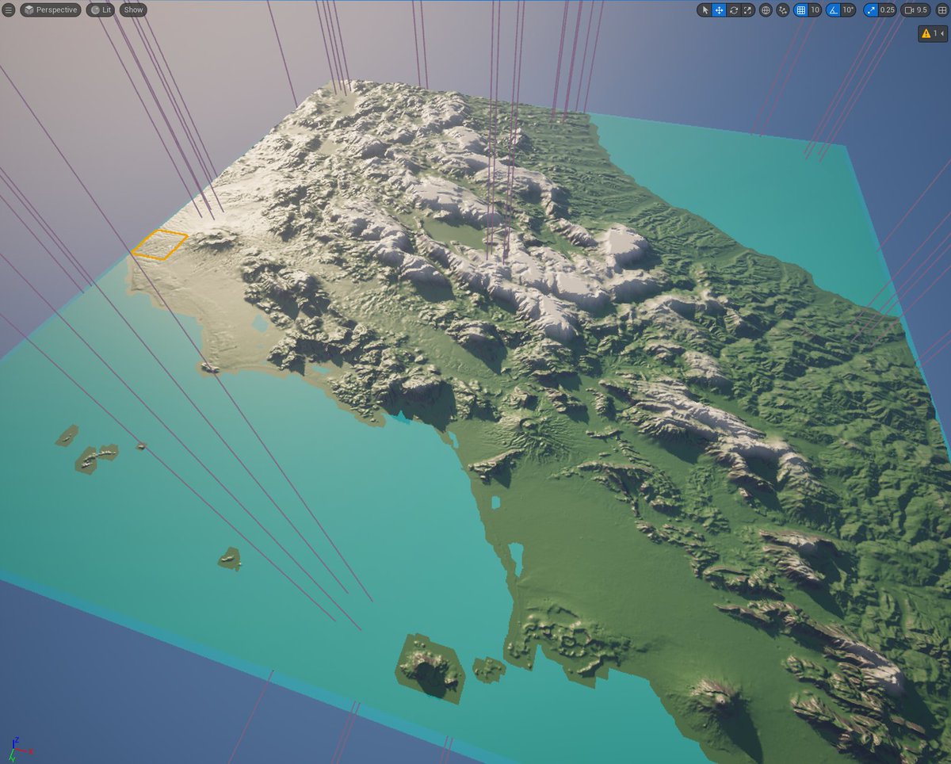This screenshot has width=951, height=764.
Task: Toggle grid snapping on or off
Action: (801, 10)
